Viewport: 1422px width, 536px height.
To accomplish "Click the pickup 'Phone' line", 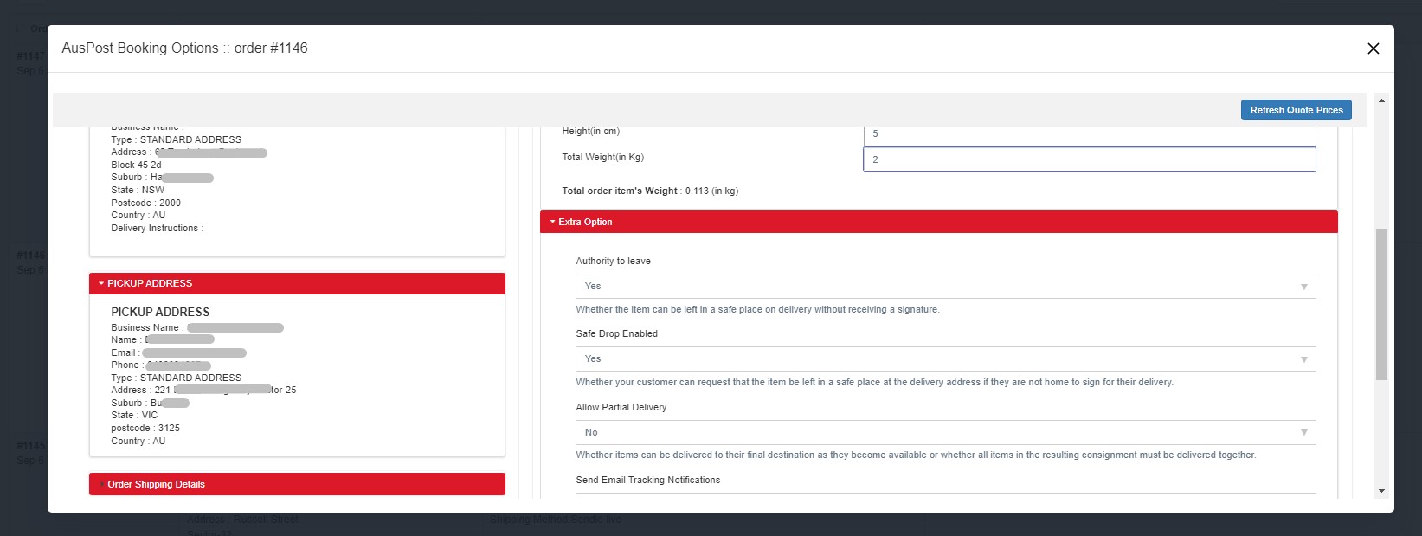I will 161,365.
